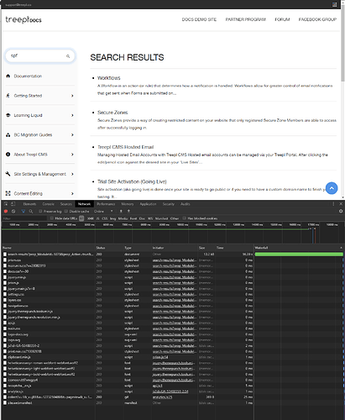Image resolution: width=345 pixels, height=420 pixels.
Task: Export HAR file (download arrow)
Action: coord(128,211)
